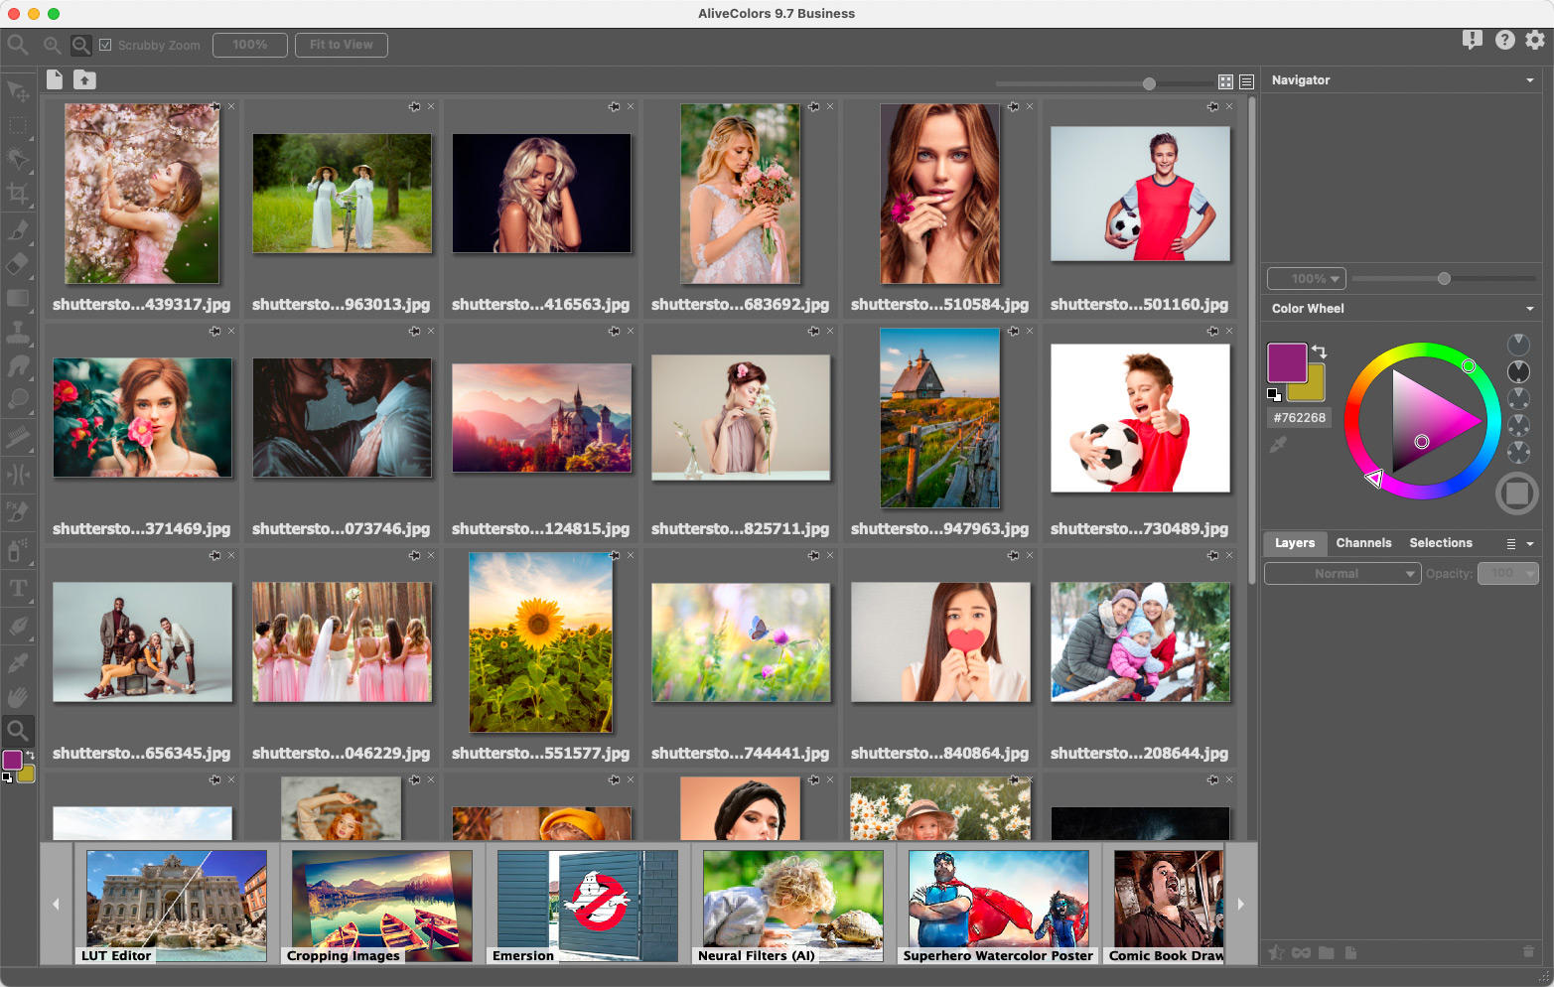Select the Quick Selection tool
Screen dimensions: 1554x987
coord(18,160)
